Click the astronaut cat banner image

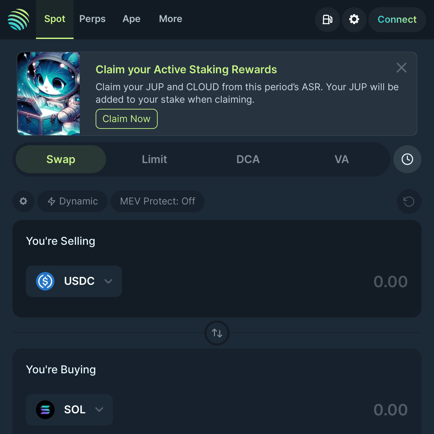coord(48,94)
